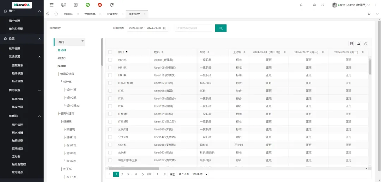The width and height of the screenshot is (381, 182).
Task: Switch to the 申请类型 tab
Action: tap(112, 14)
